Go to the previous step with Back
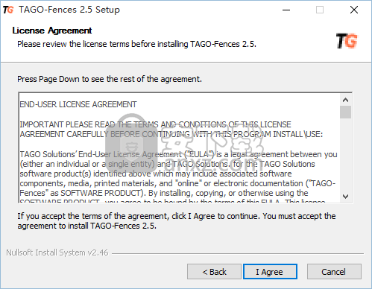 214,272
